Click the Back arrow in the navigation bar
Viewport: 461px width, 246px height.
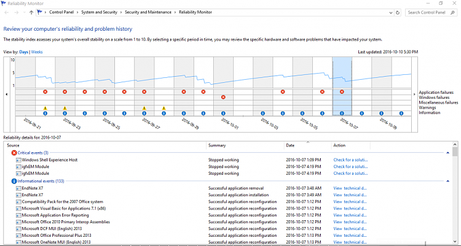tap(6, 12)
